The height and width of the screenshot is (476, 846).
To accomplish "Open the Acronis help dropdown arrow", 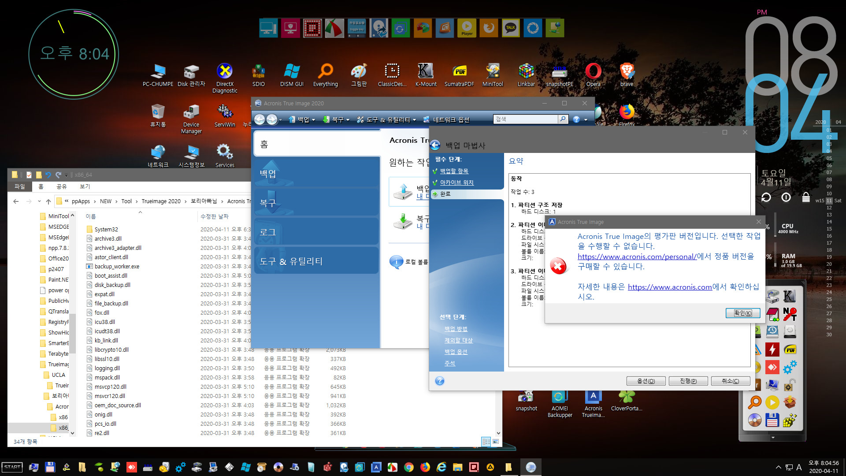I will coord(586,119).
